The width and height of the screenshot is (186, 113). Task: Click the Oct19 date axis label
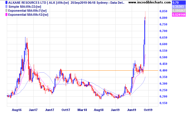pyautogui.click(x=148, y=110)
